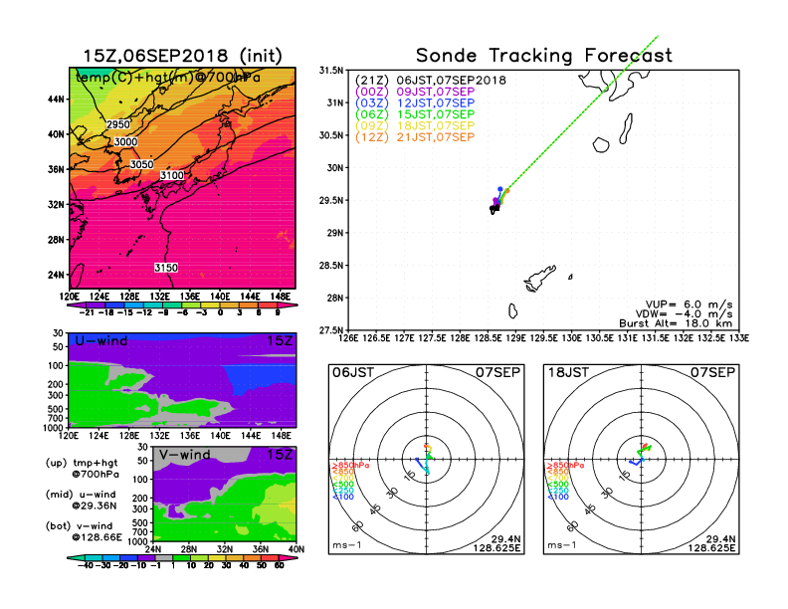Click the '40N' axis label under V-wind panel
The height and width of the screenshot is (609, 788).
(296, 549)
